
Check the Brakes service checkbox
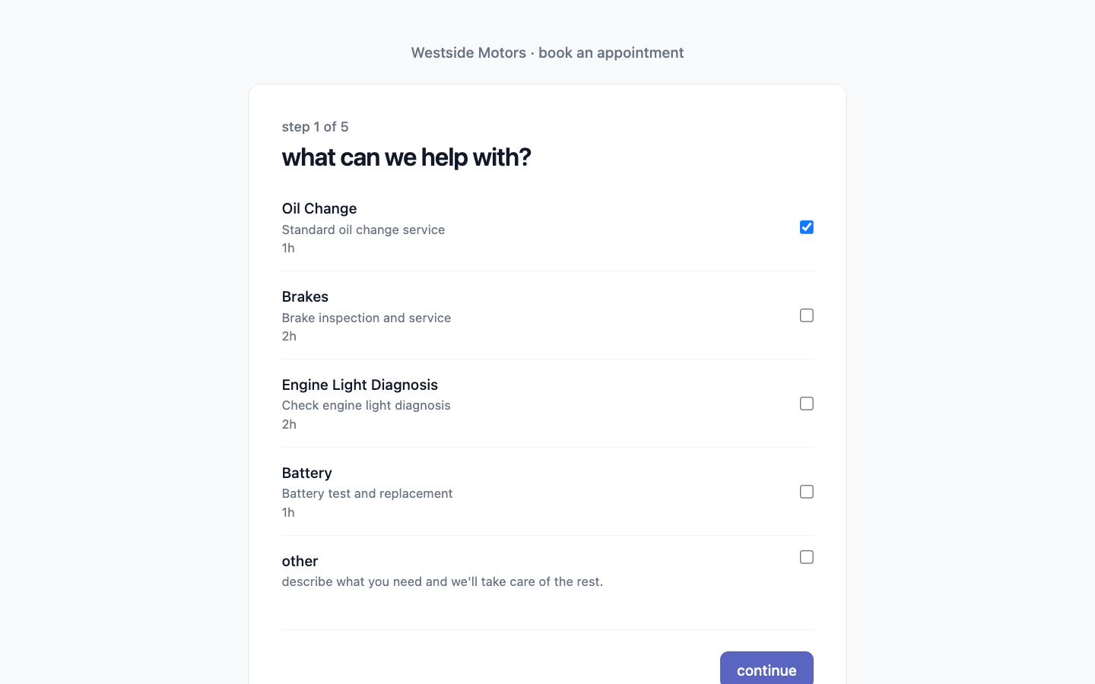pos(807,315)
